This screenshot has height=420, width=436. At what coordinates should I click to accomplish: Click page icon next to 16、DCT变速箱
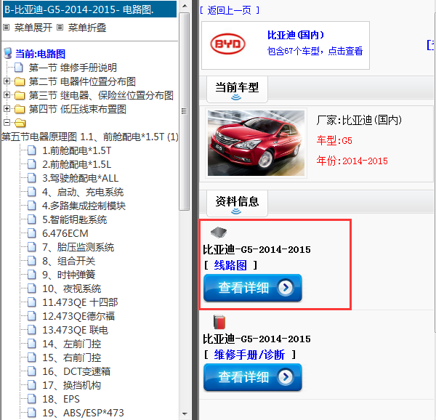click(32, 371)
